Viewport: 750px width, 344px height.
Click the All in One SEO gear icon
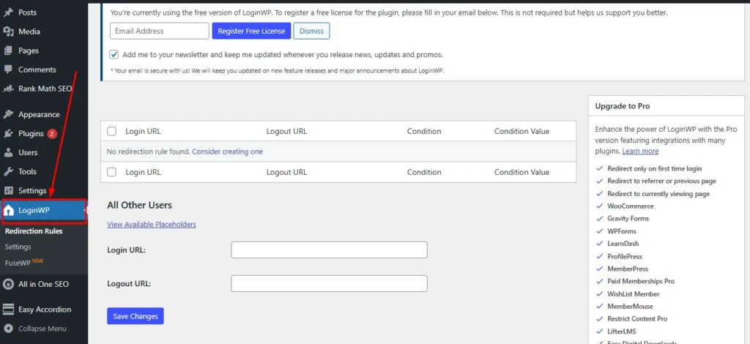point(8,284)
